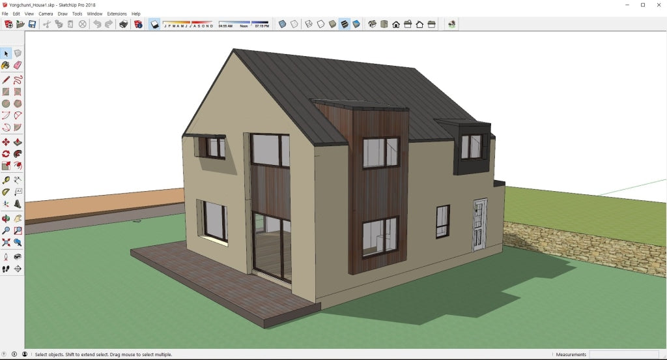Viewport: 667px width, 360px height.
Task: Click the Measurements input box
Action: [x=623, y=355]
